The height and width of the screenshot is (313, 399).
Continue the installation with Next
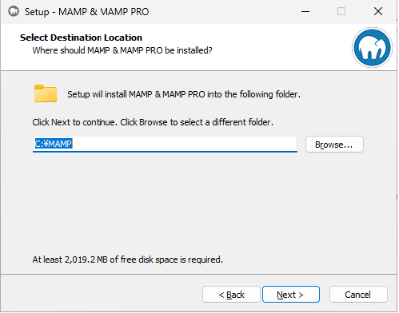[x=291, y=295]
